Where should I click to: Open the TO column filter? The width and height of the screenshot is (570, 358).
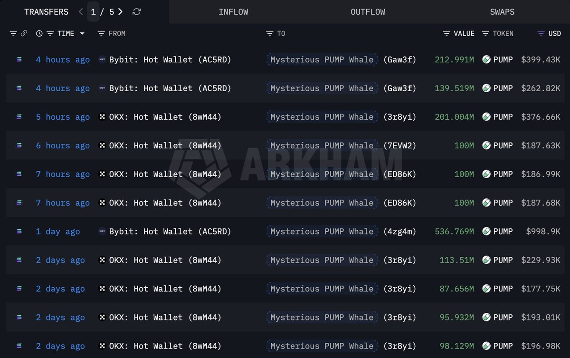point(270,34)
